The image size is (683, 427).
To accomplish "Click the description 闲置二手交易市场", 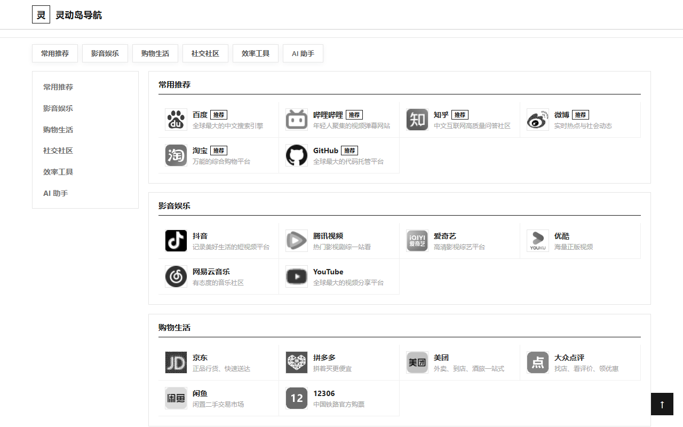I will pos(218,405).
